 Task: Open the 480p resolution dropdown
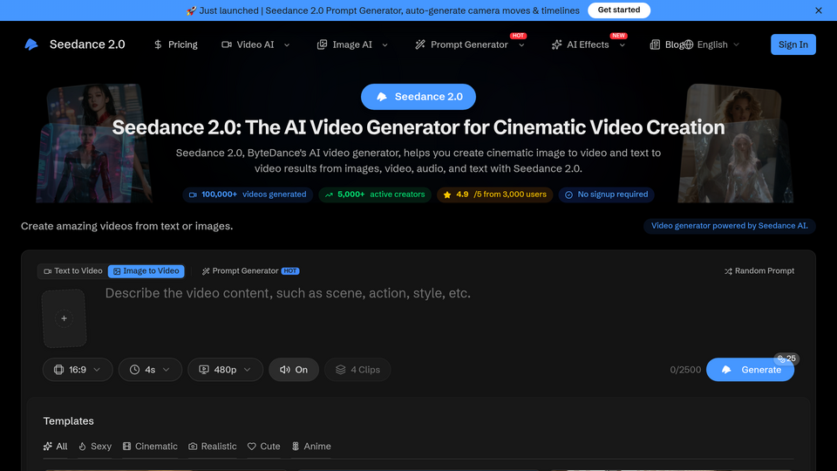[x=225, y=370]
